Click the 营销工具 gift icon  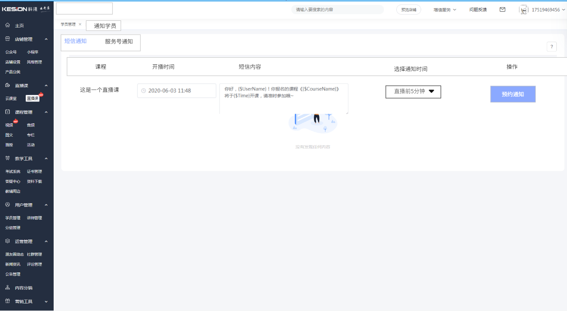tap(8, 301)
